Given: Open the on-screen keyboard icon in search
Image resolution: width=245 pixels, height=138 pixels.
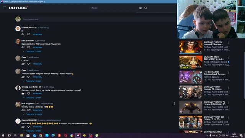Looking at the screenshot, I should pyautogui.click(x=140, y=8).
